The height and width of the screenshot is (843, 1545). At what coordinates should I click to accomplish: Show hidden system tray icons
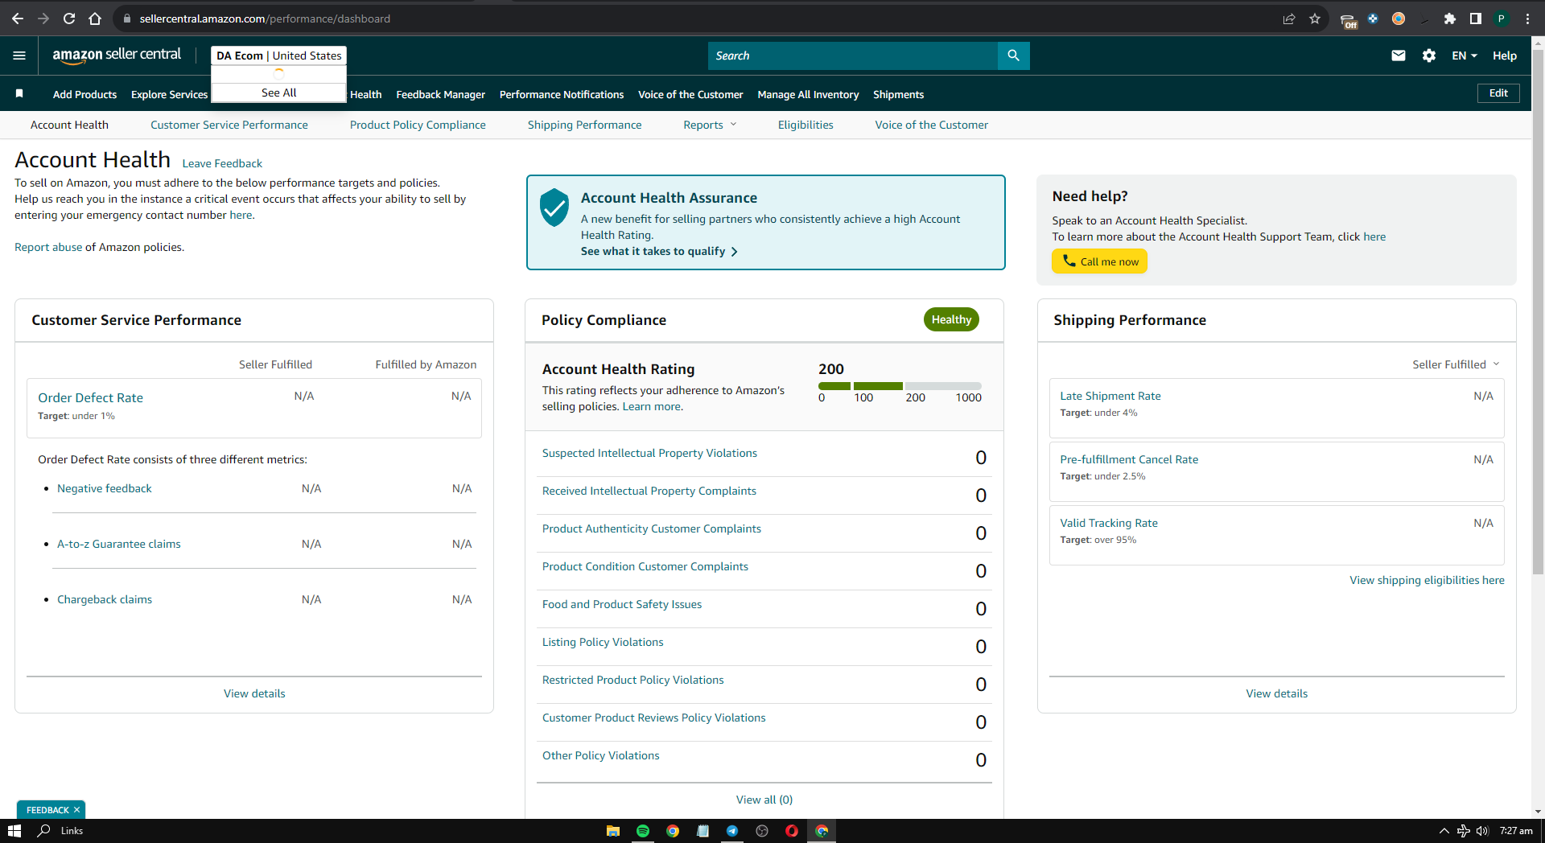tap(1444, 831)
